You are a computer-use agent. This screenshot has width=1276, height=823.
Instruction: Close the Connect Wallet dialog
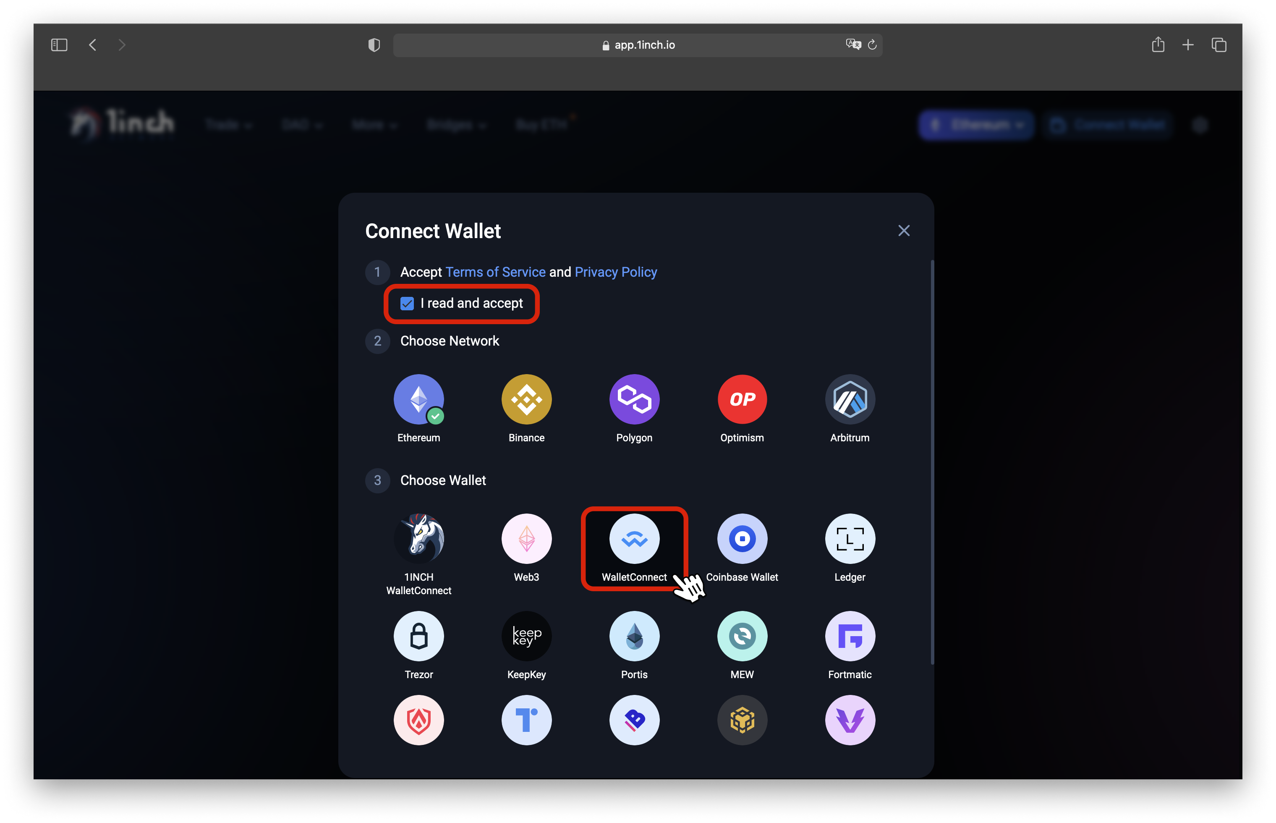click(x=903, y=231)
